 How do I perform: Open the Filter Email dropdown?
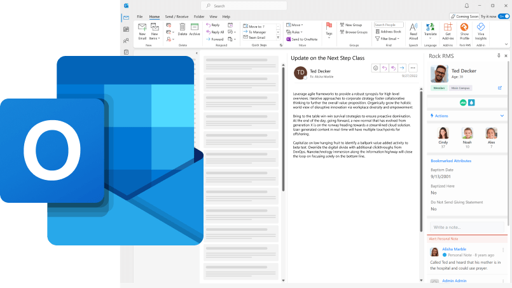click(387, 39)
